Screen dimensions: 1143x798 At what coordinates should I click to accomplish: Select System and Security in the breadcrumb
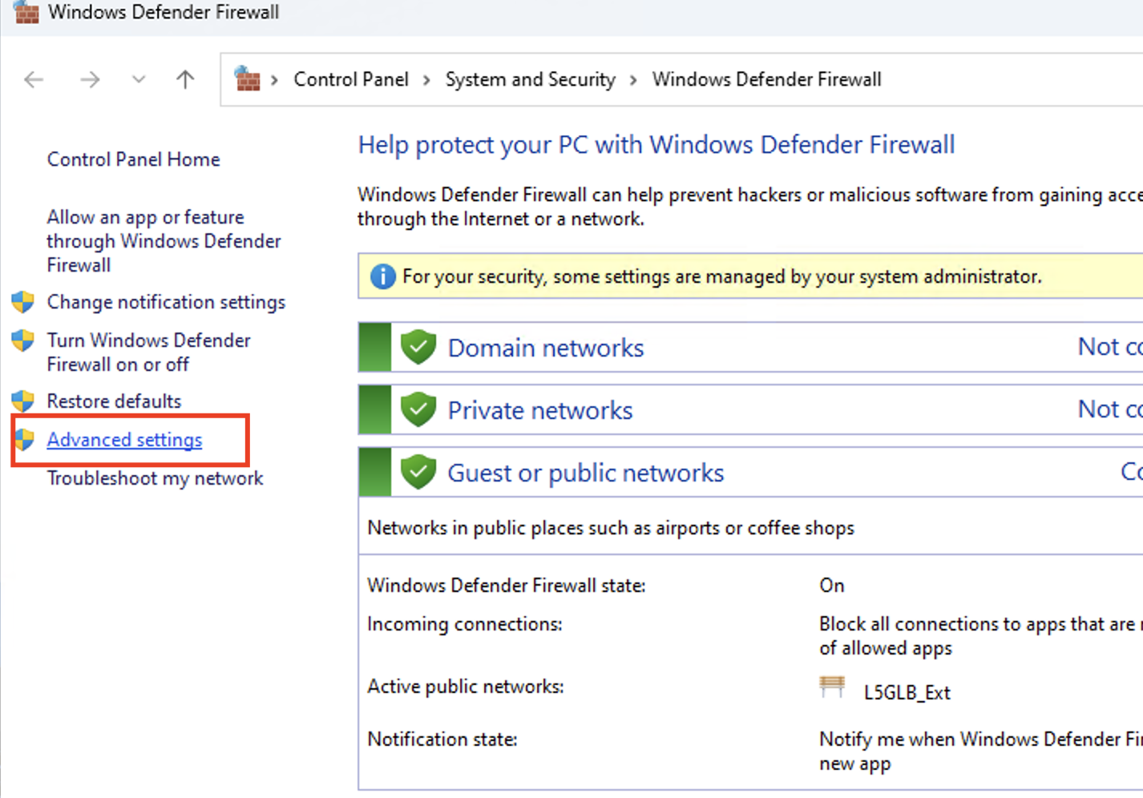[530, 79]
